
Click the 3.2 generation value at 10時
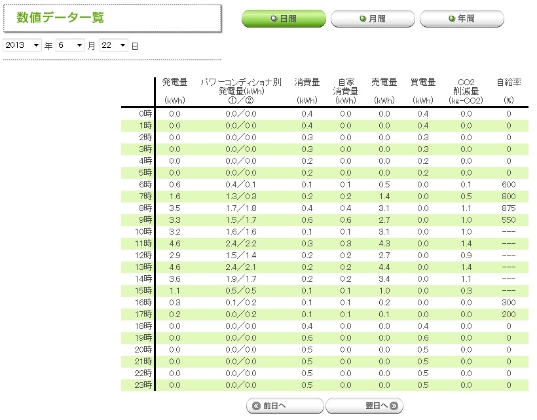(x=175, y=231)
